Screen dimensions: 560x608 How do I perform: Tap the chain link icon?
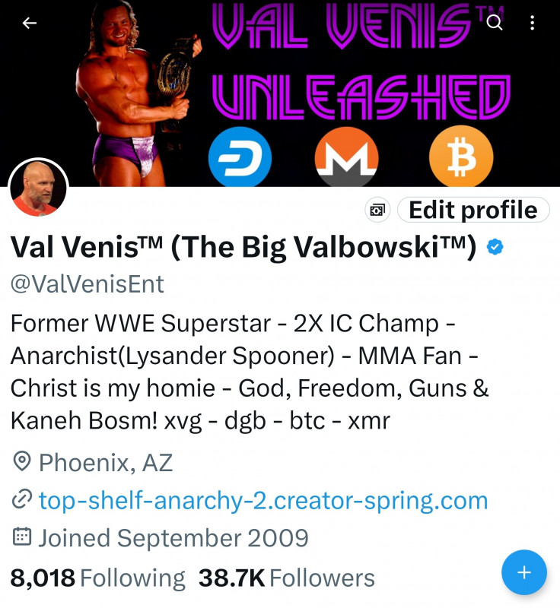(x=22, y=499)
